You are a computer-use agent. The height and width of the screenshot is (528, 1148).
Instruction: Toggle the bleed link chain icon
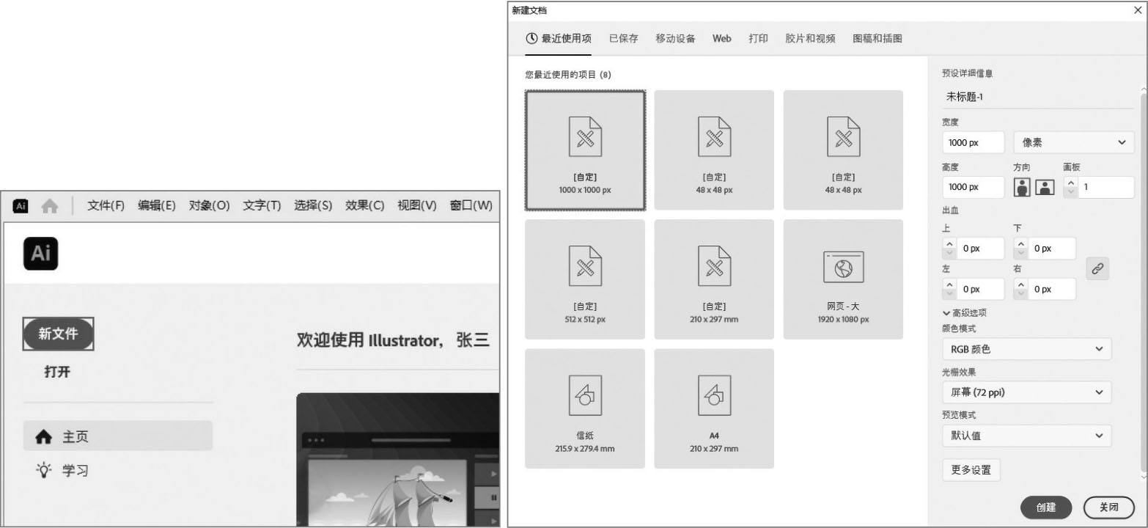(x=1097, y=269)
